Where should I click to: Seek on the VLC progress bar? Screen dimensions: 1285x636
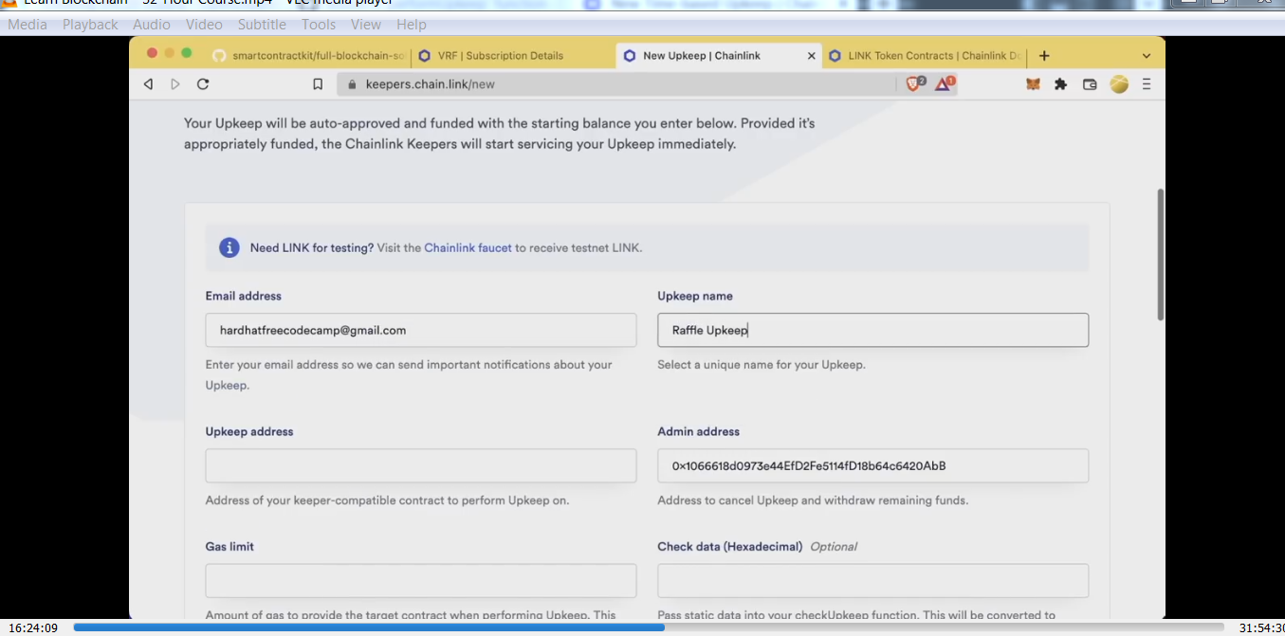648,627
